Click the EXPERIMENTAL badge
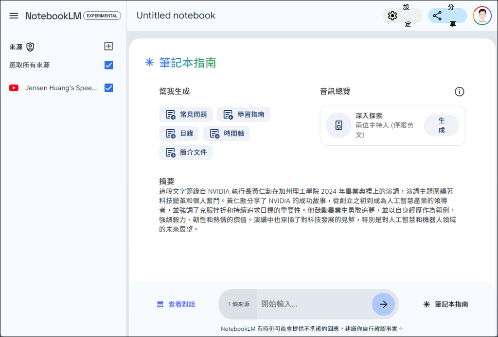This screenshot has width=498, height=337. pos(102,16)
